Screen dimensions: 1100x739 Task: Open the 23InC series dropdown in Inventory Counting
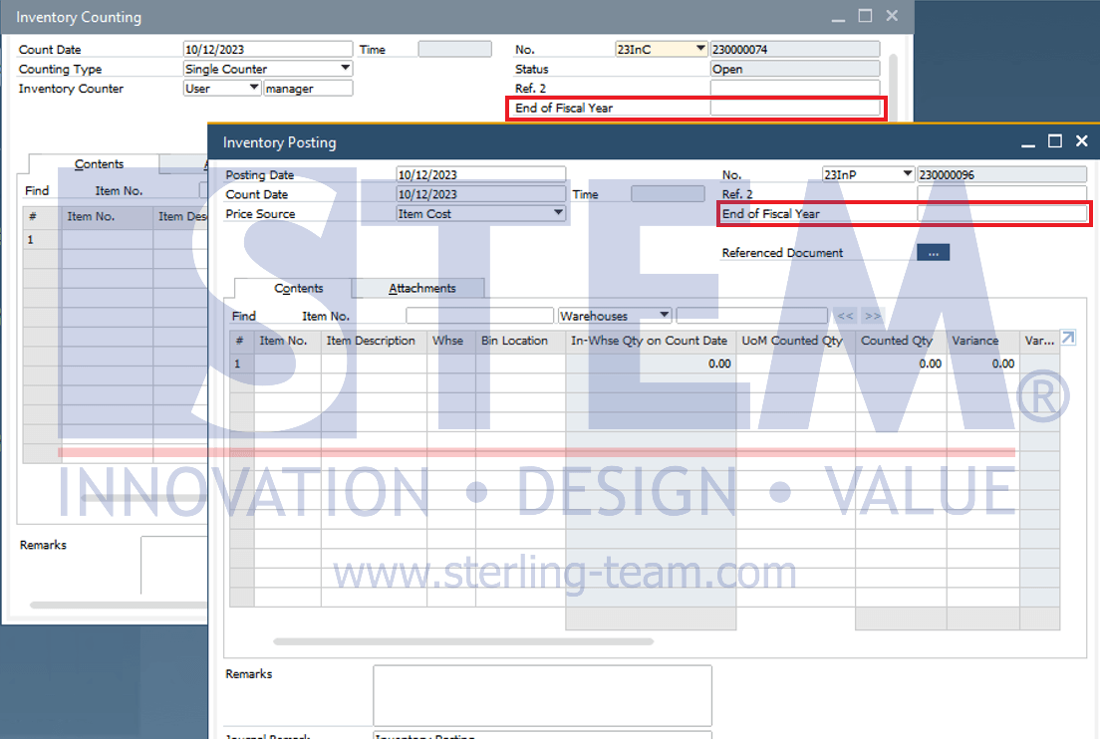661,49
